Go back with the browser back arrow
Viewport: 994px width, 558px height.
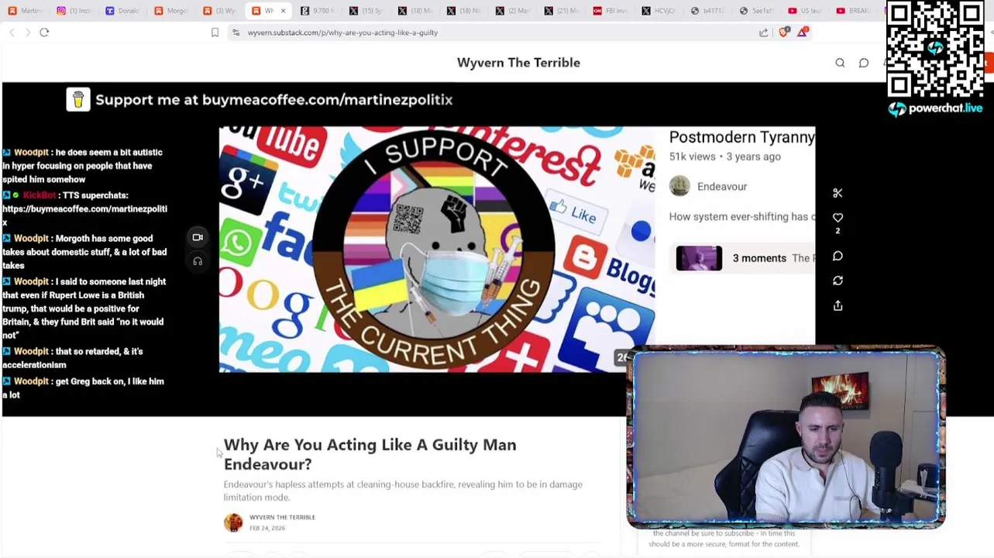pos(12,33)
